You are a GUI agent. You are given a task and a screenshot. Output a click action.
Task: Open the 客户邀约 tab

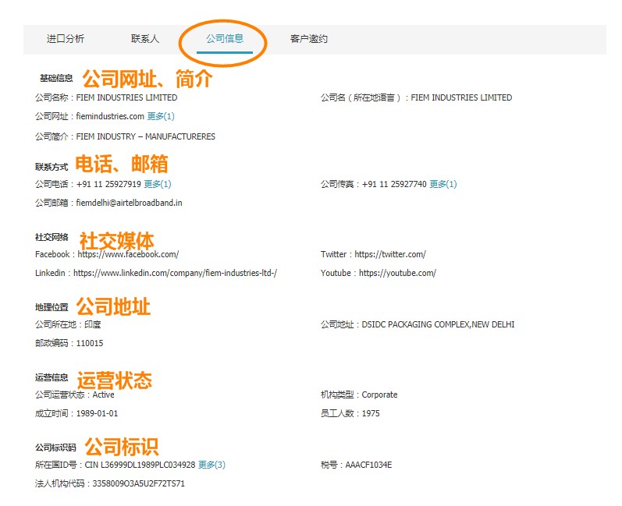308,39
